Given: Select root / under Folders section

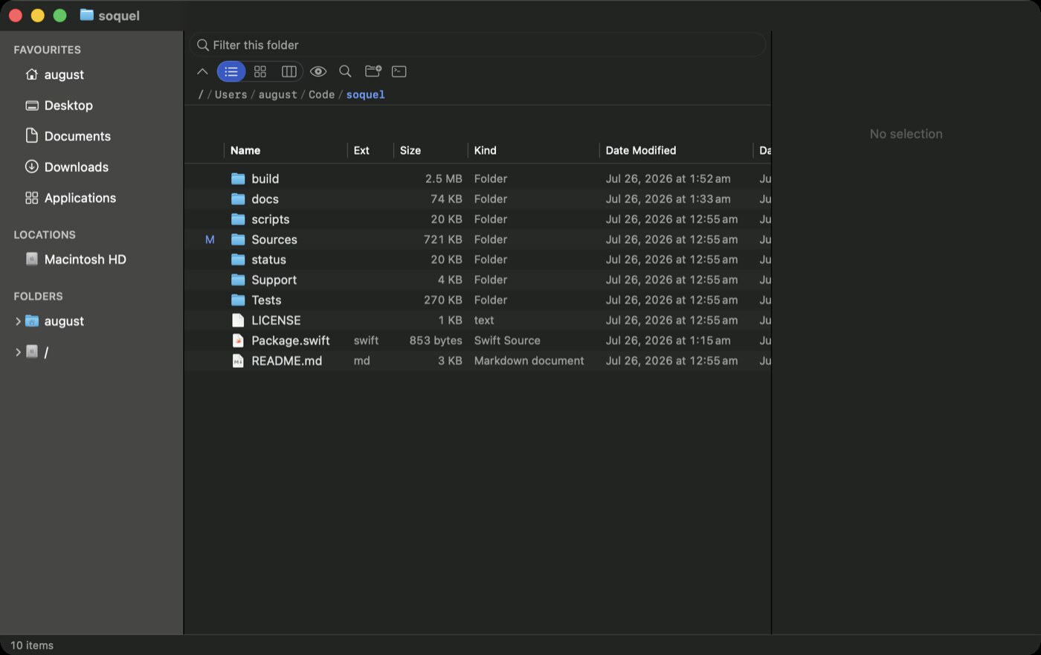Looking at the screenshot, I should [46, 352].
